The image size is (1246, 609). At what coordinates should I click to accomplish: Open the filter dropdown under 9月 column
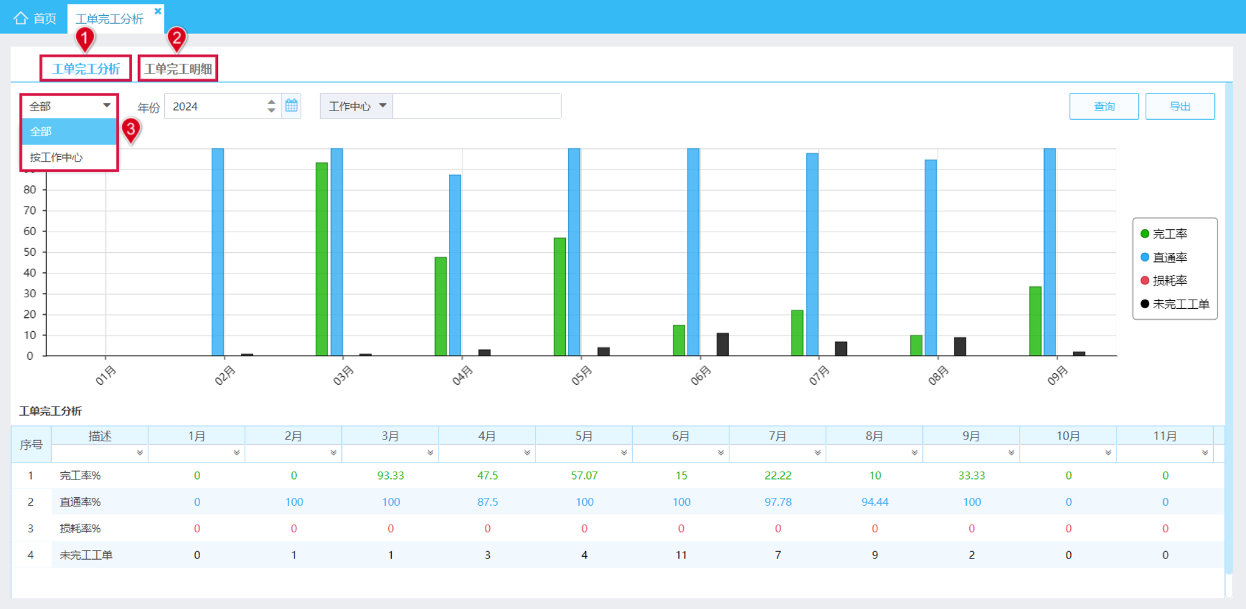pyautogui.click(x=1011, y=453)
